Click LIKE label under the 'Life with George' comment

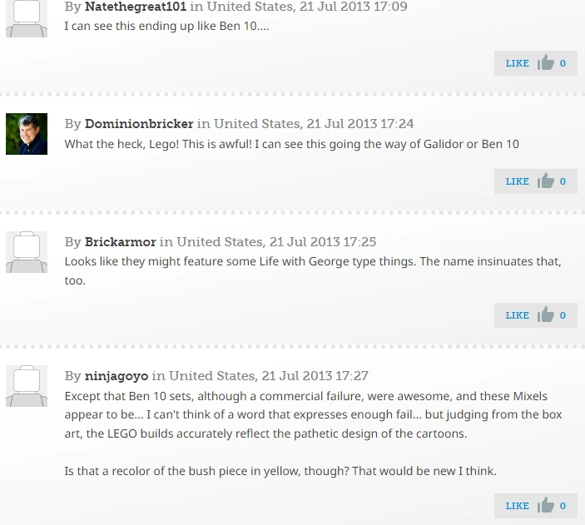click(517, 315)
